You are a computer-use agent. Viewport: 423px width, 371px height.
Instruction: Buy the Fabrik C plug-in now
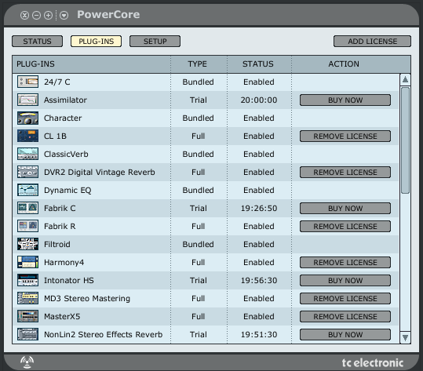point(345,208)
